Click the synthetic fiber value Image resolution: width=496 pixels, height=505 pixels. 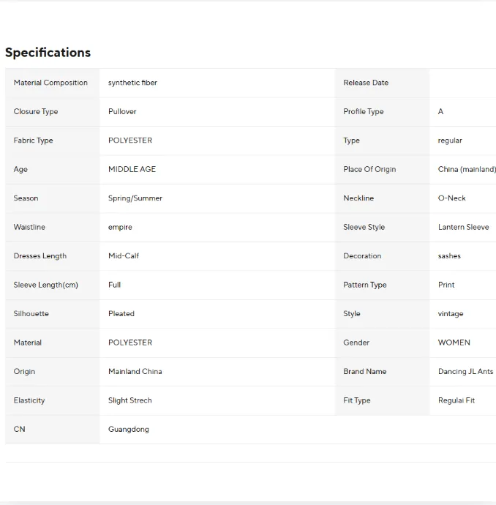pos(132,83)
